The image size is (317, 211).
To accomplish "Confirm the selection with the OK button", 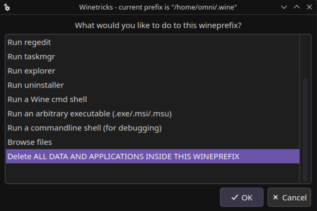I will point(242,197).
